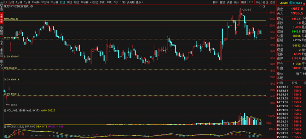Select the 30分钟 period
306x139 pixels.
click(x=45, y=2)
